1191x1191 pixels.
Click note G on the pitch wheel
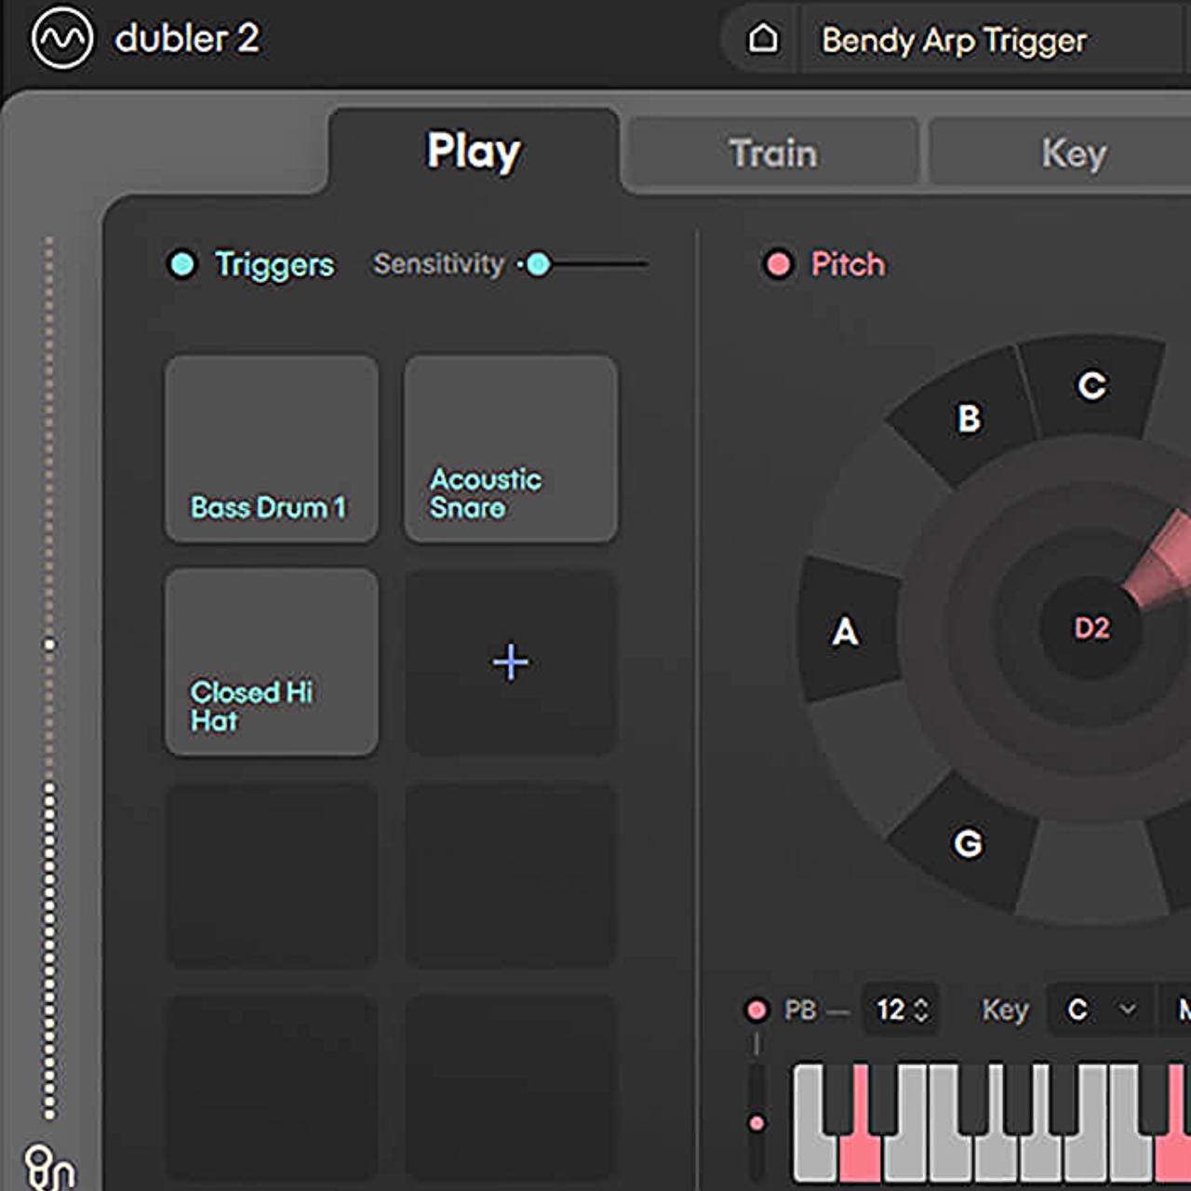(x=968, y=843)
